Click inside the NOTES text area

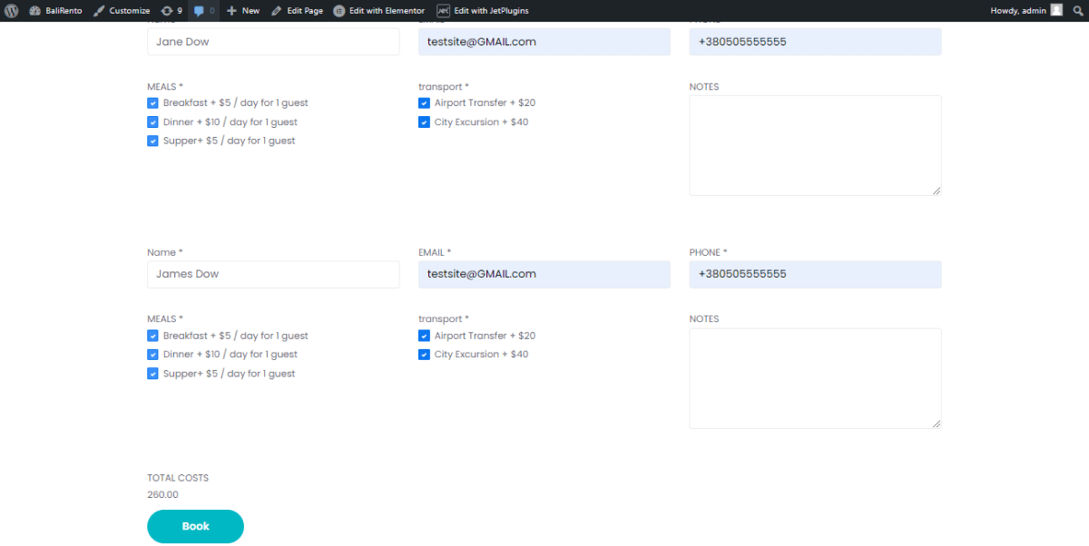coord(814,376)
